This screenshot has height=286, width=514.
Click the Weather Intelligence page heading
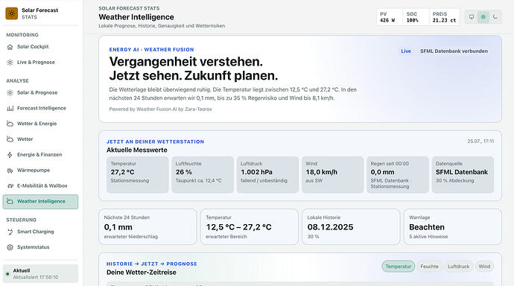click(136, 17)
